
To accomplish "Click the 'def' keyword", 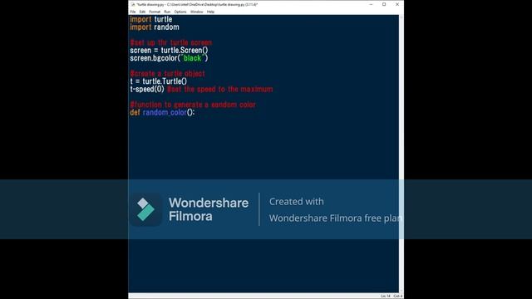I will [135, 112].
